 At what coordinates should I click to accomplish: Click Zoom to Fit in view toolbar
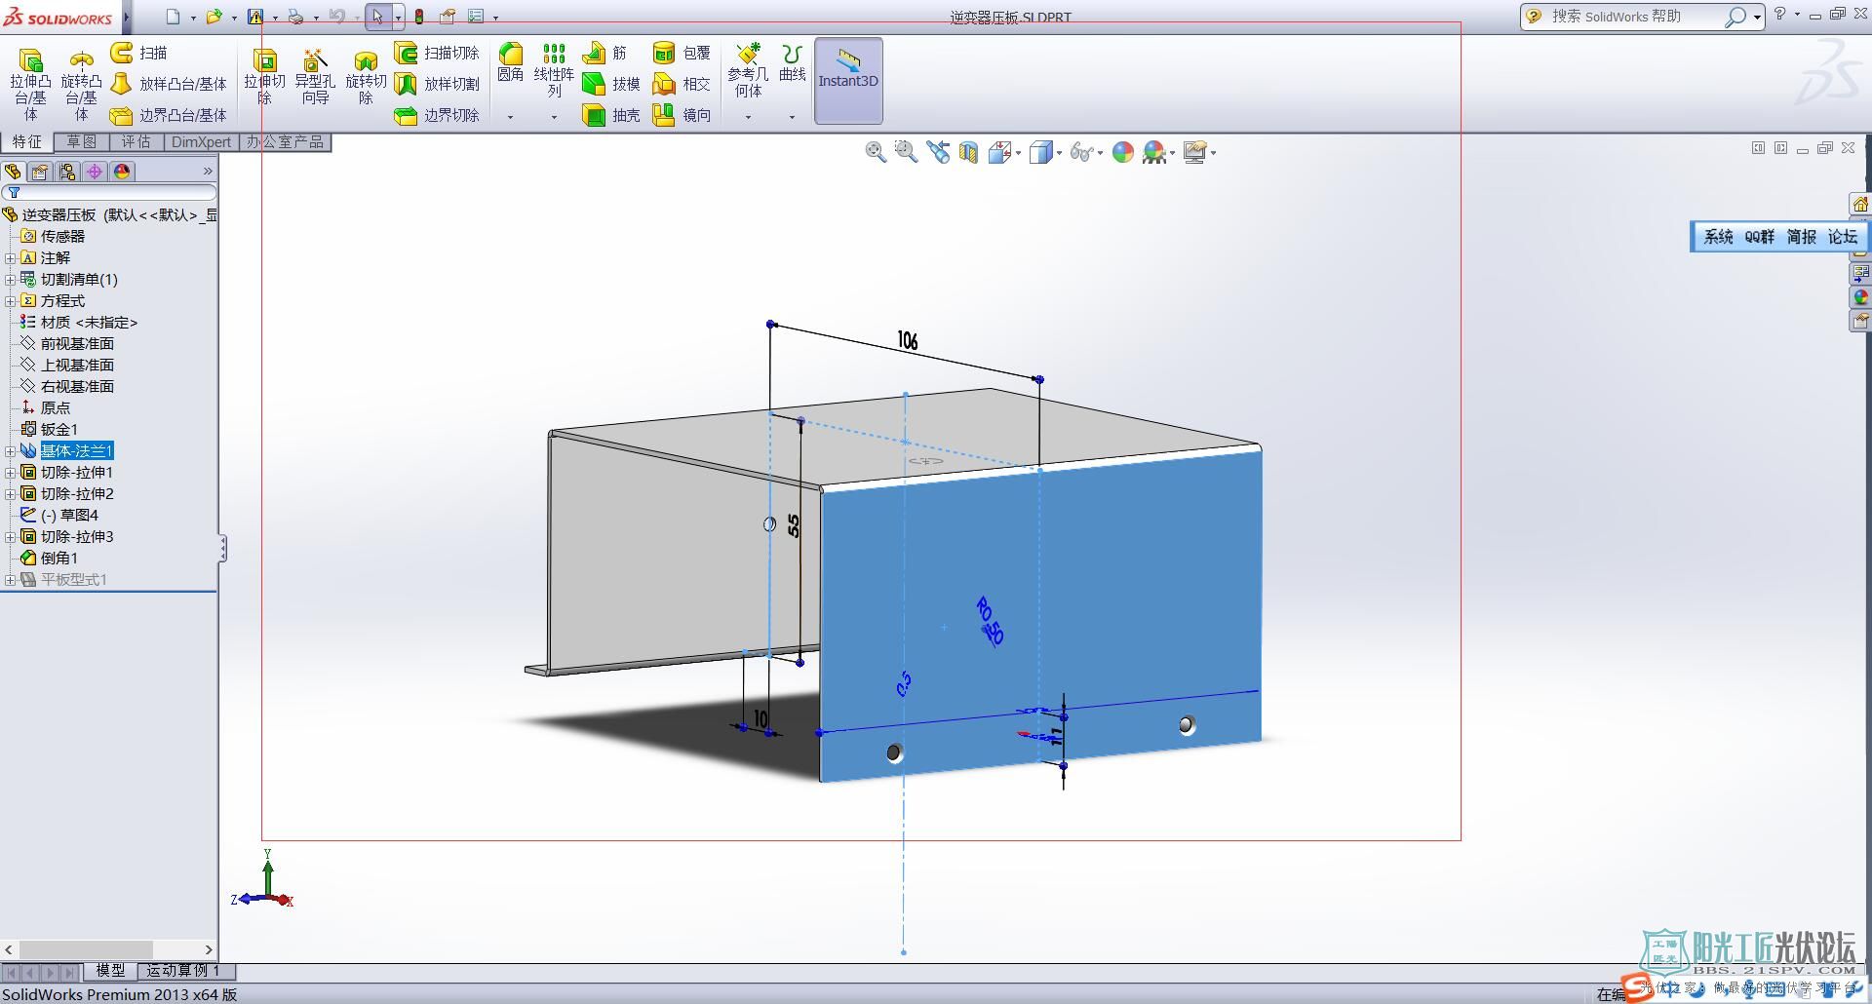876,152
